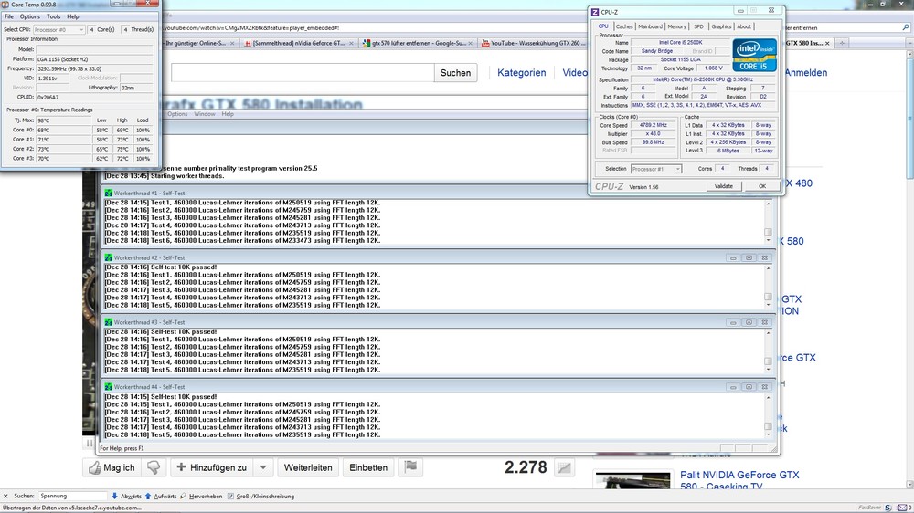Screen dimensions: 914x513
Task: Click the Weiterleiten button
Action: (x=308, y=467)
